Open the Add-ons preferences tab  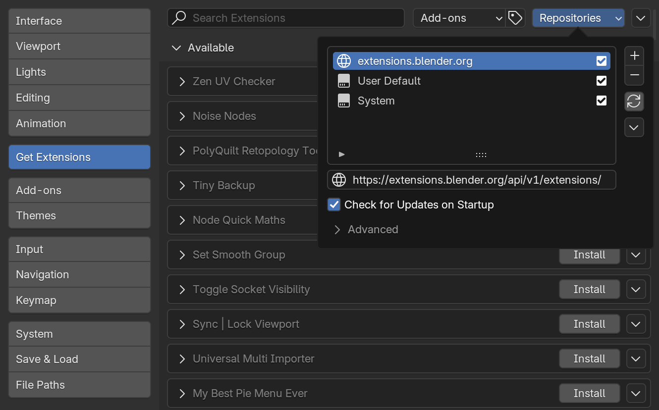pos(79,190)
